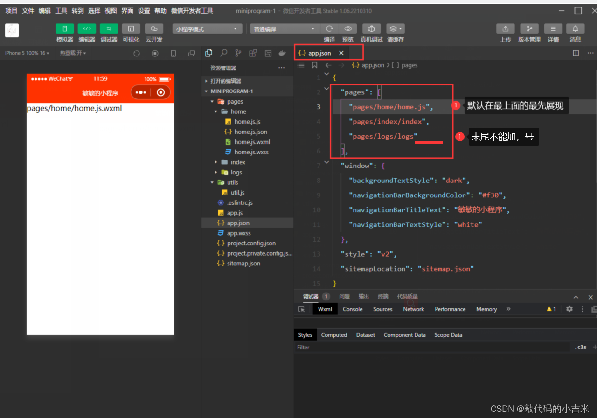Viewport: 597px width, 418px height.
Task: Click the bookmark icon in breadcrumb bar
Action: click(x=314, y=65)
